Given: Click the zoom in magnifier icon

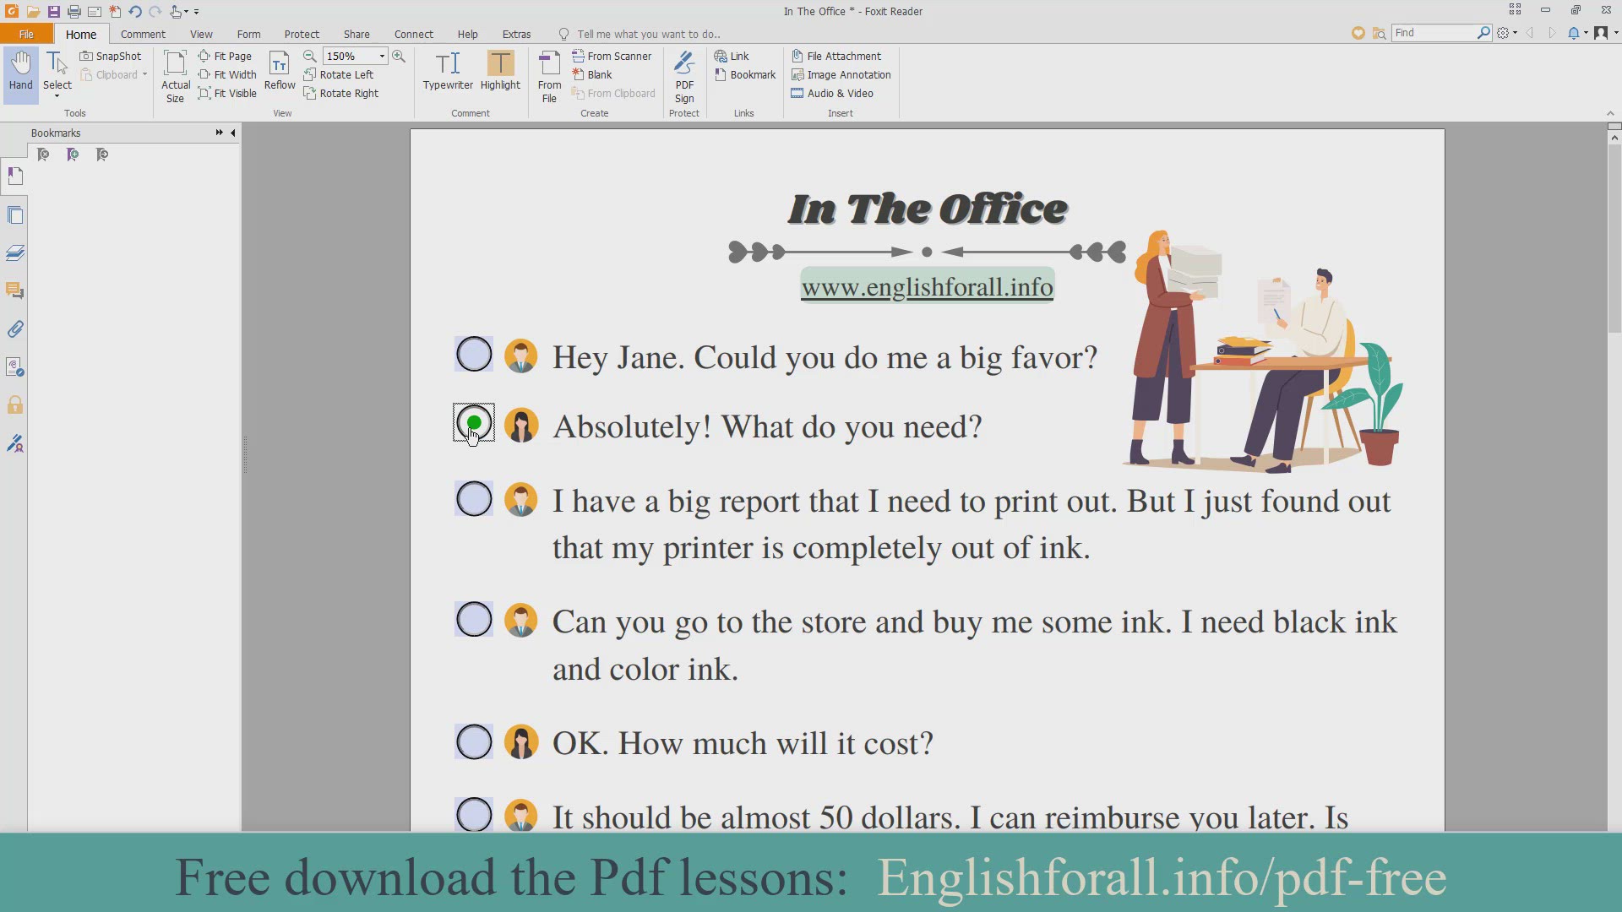Looking at the screenshot, I should pos(399,56).
